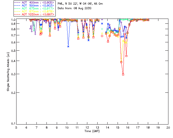Image resolution: width=173 pixels, height=138 pixels.
Task: Click the x-axis tick label 17
Action: 138,127
